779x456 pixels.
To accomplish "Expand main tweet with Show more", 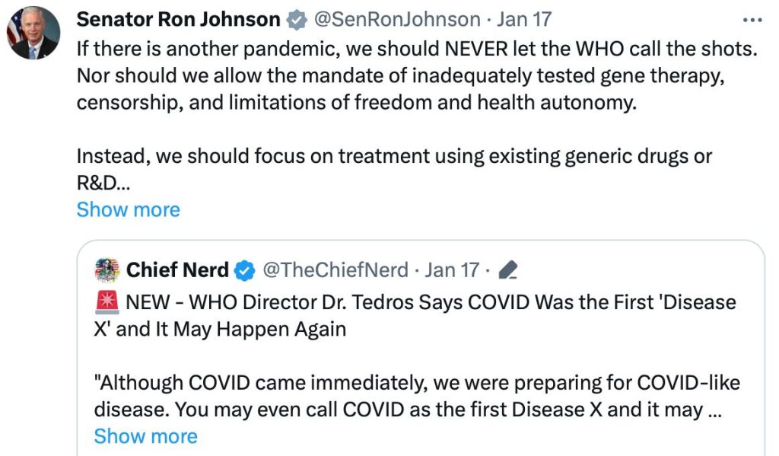I will coord(128,209).
